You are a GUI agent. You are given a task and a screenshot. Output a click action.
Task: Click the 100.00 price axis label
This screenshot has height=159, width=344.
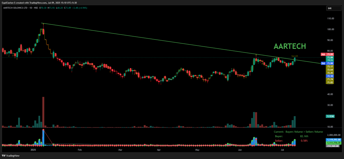click(x=331, y=29)
